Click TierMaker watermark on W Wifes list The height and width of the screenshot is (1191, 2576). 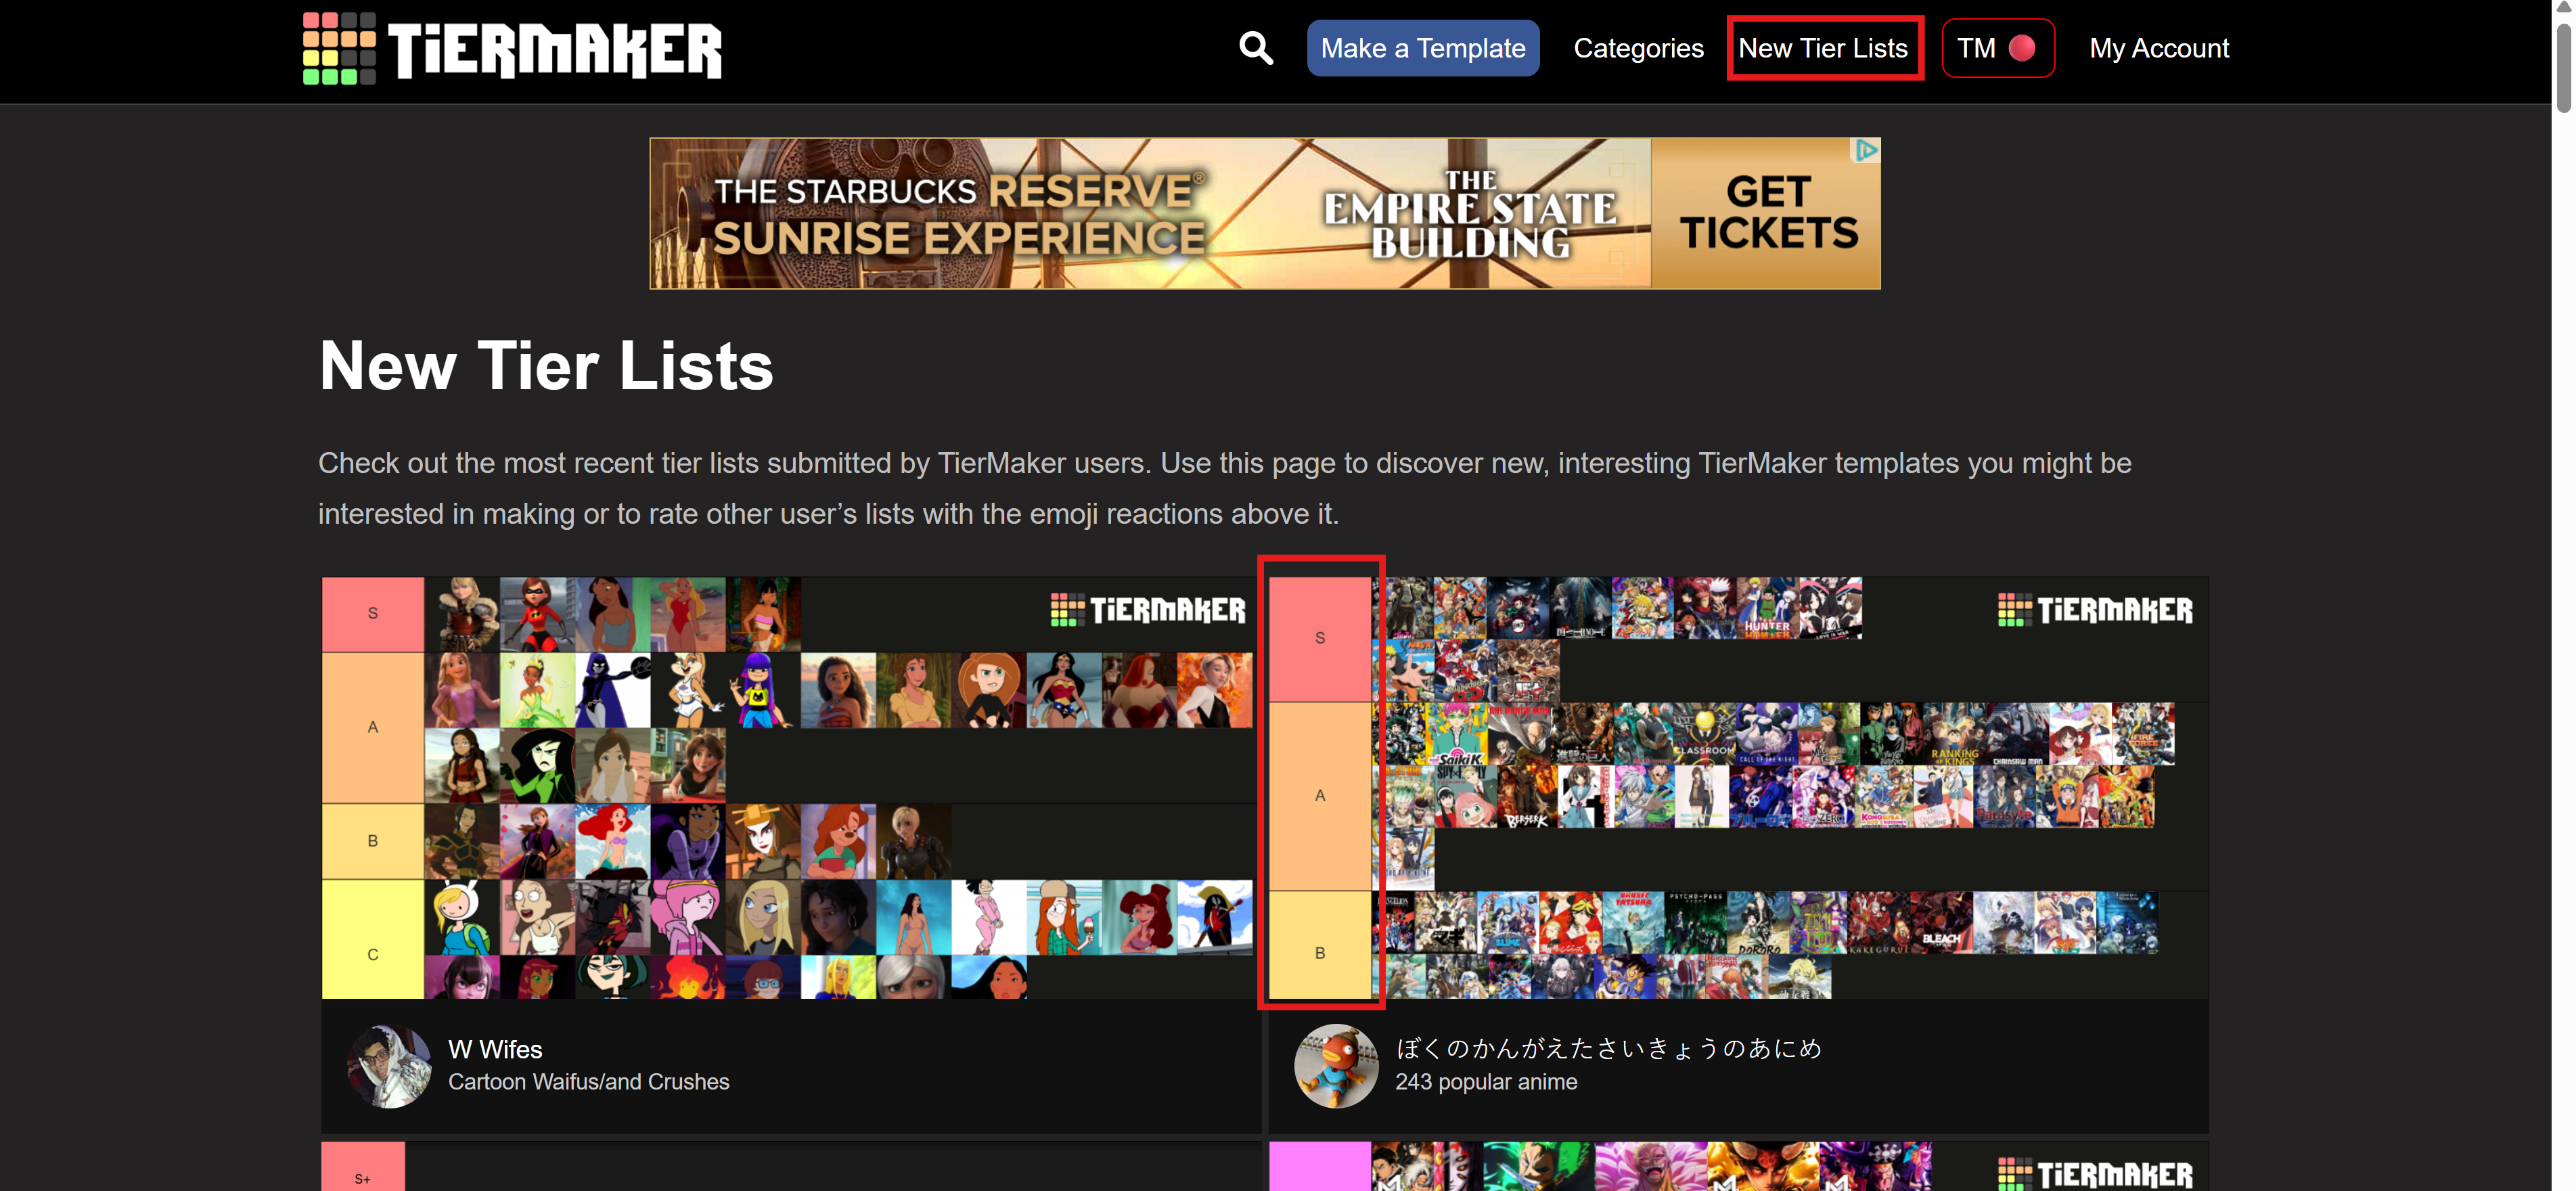tap(1148, 610)
